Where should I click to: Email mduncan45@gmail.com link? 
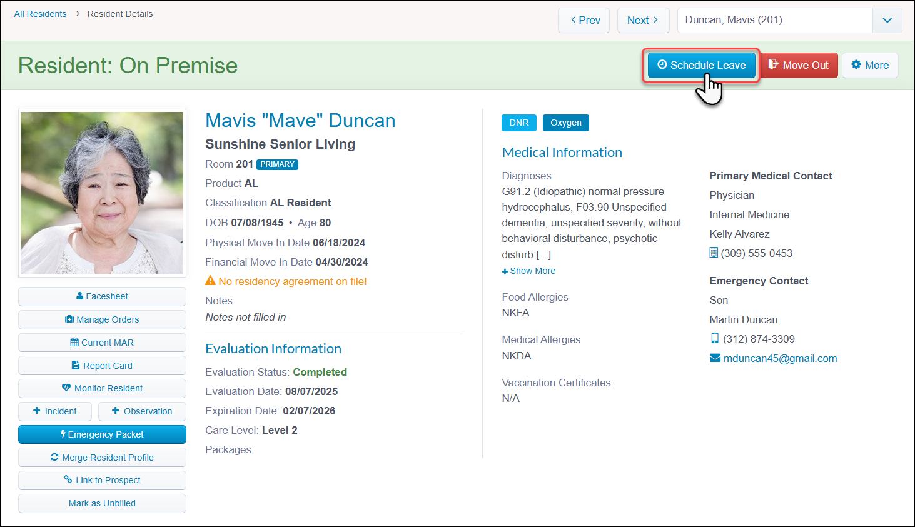pyautogui.click(x=780, y=358)
